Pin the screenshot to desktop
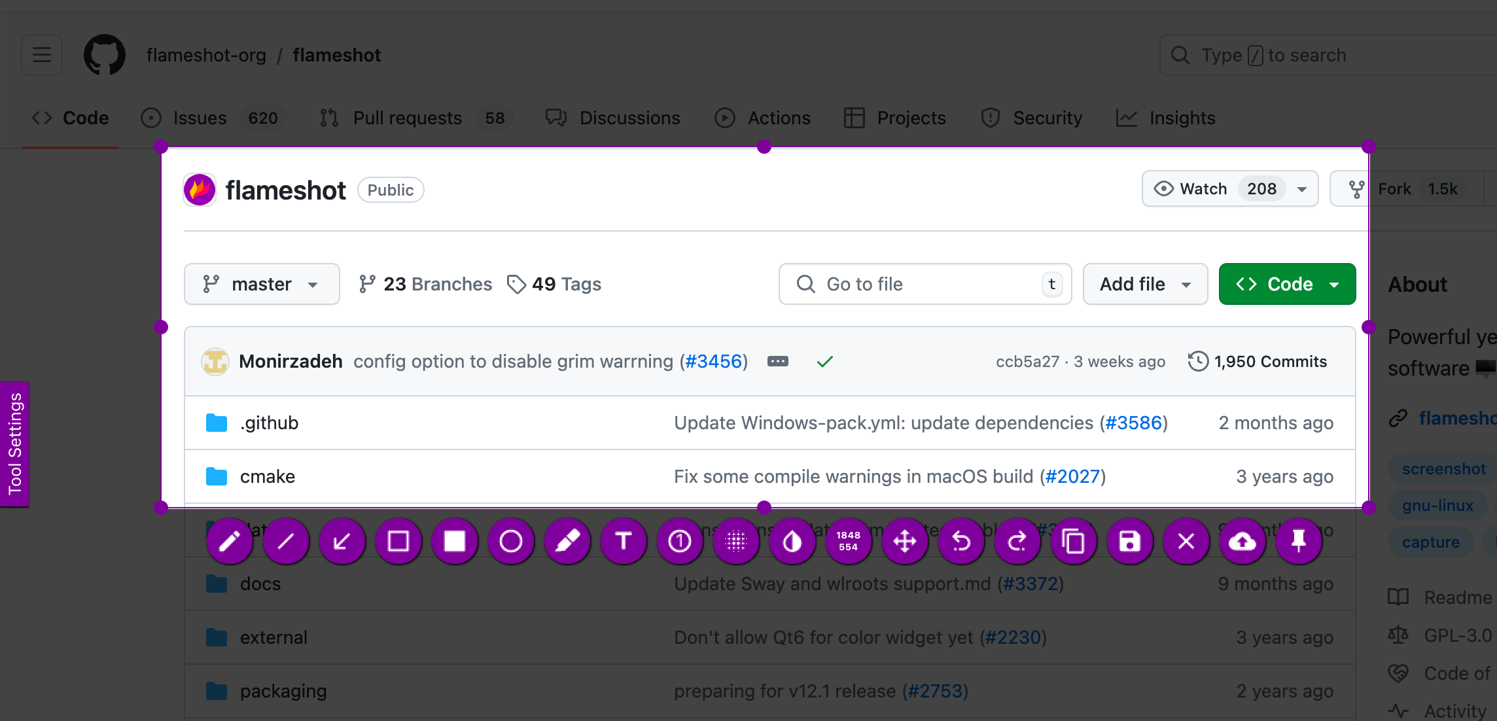The image size is (1497, 721). [1299, 541]
